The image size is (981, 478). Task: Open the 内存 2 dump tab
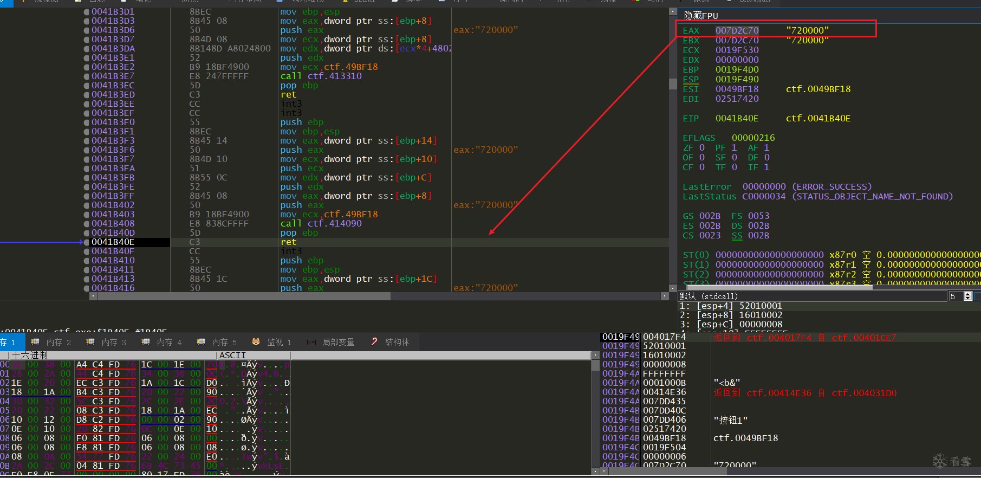tap(51, 342)
